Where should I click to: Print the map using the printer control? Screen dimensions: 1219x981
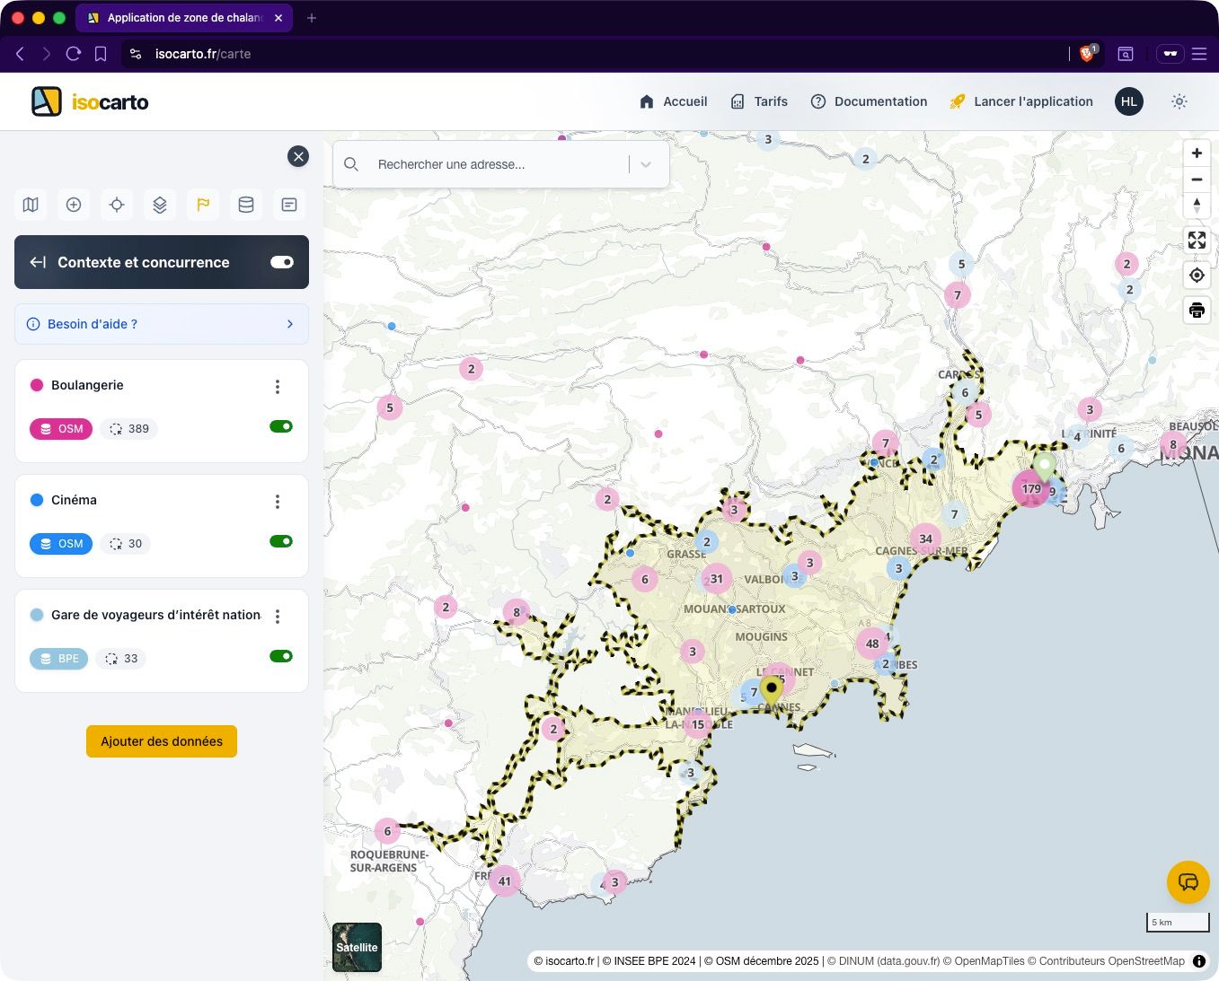point(1197,310)
